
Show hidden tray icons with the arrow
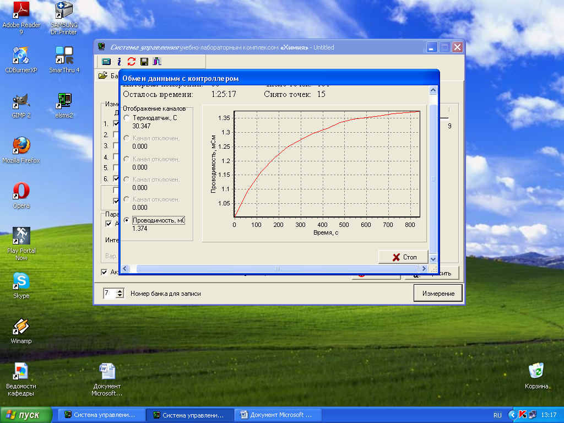pos(513,415)
